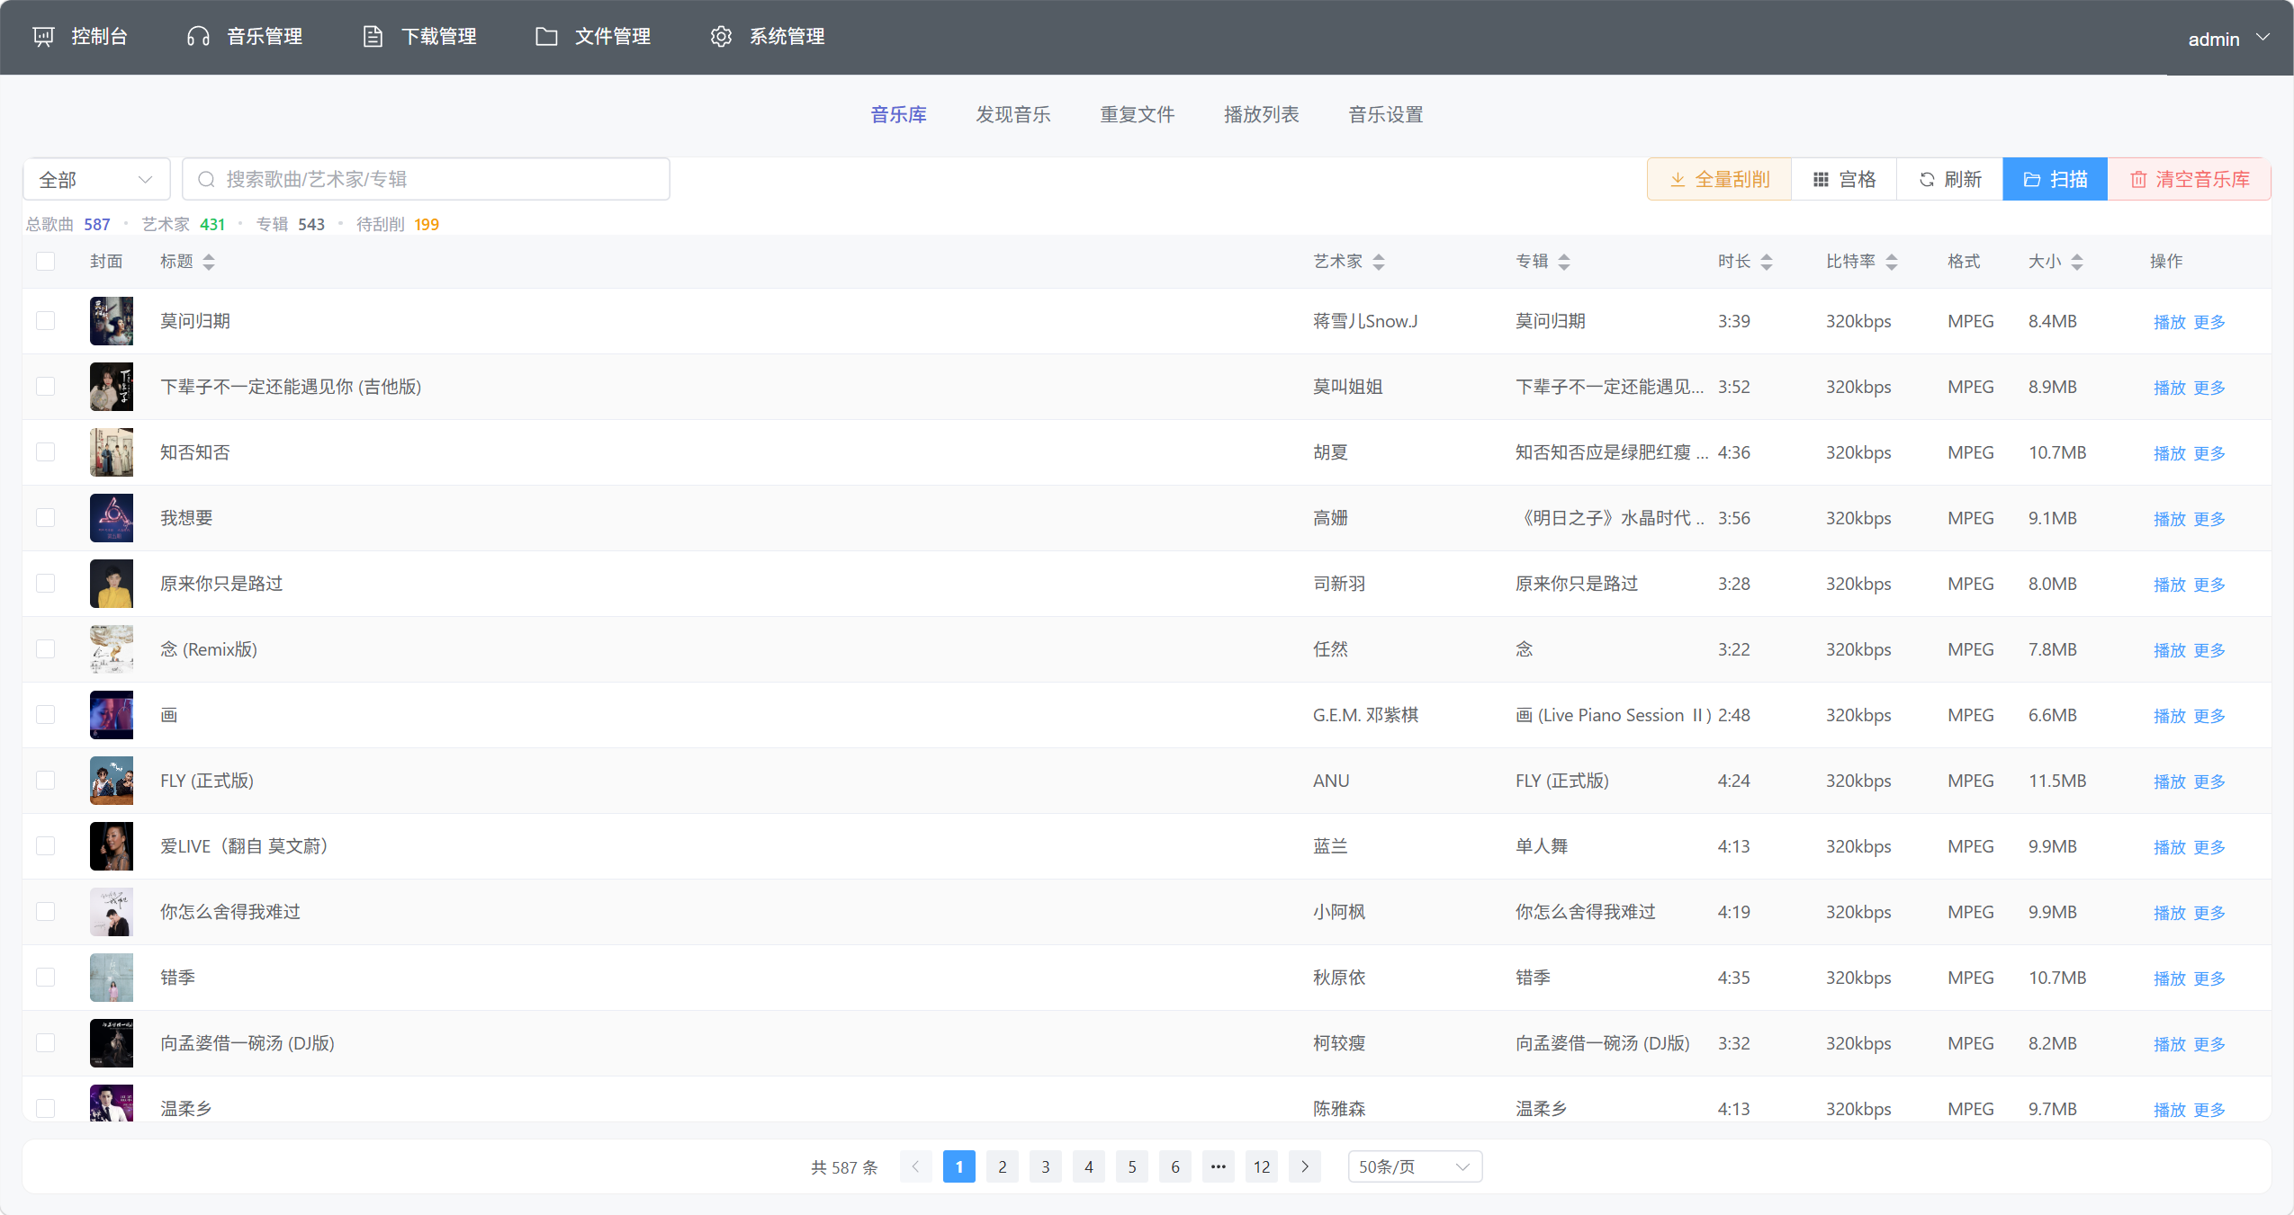Open the 50条/页 page size dropdown
Screen dimensions: 2294x1215
pyautogui.click(x=1415, y=1166)
